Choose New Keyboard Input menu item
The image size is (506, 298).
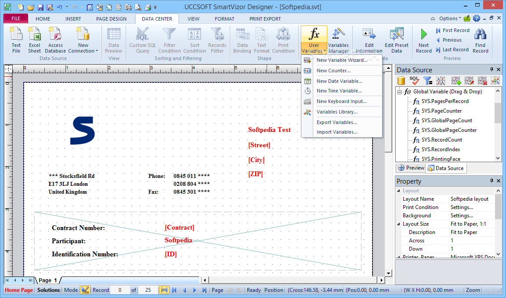click(342, 101)
